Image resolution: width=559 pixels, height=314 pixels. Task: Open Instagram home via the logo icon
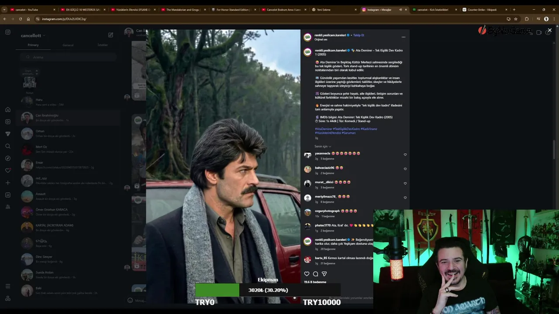(x=8, y=32)
